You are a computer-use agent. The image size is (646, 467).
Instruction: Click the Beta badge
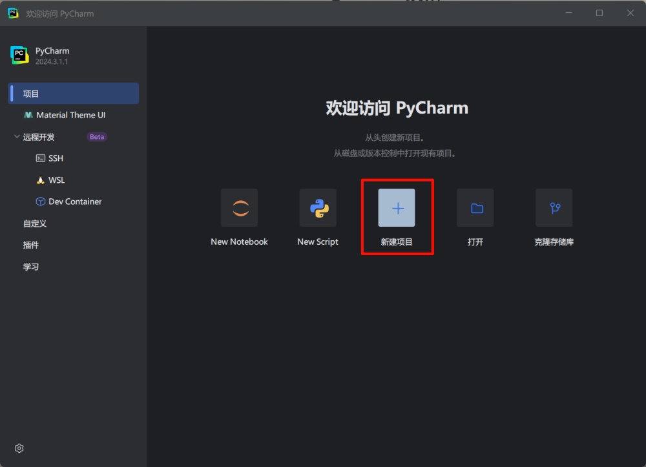[x=97, y=137]
